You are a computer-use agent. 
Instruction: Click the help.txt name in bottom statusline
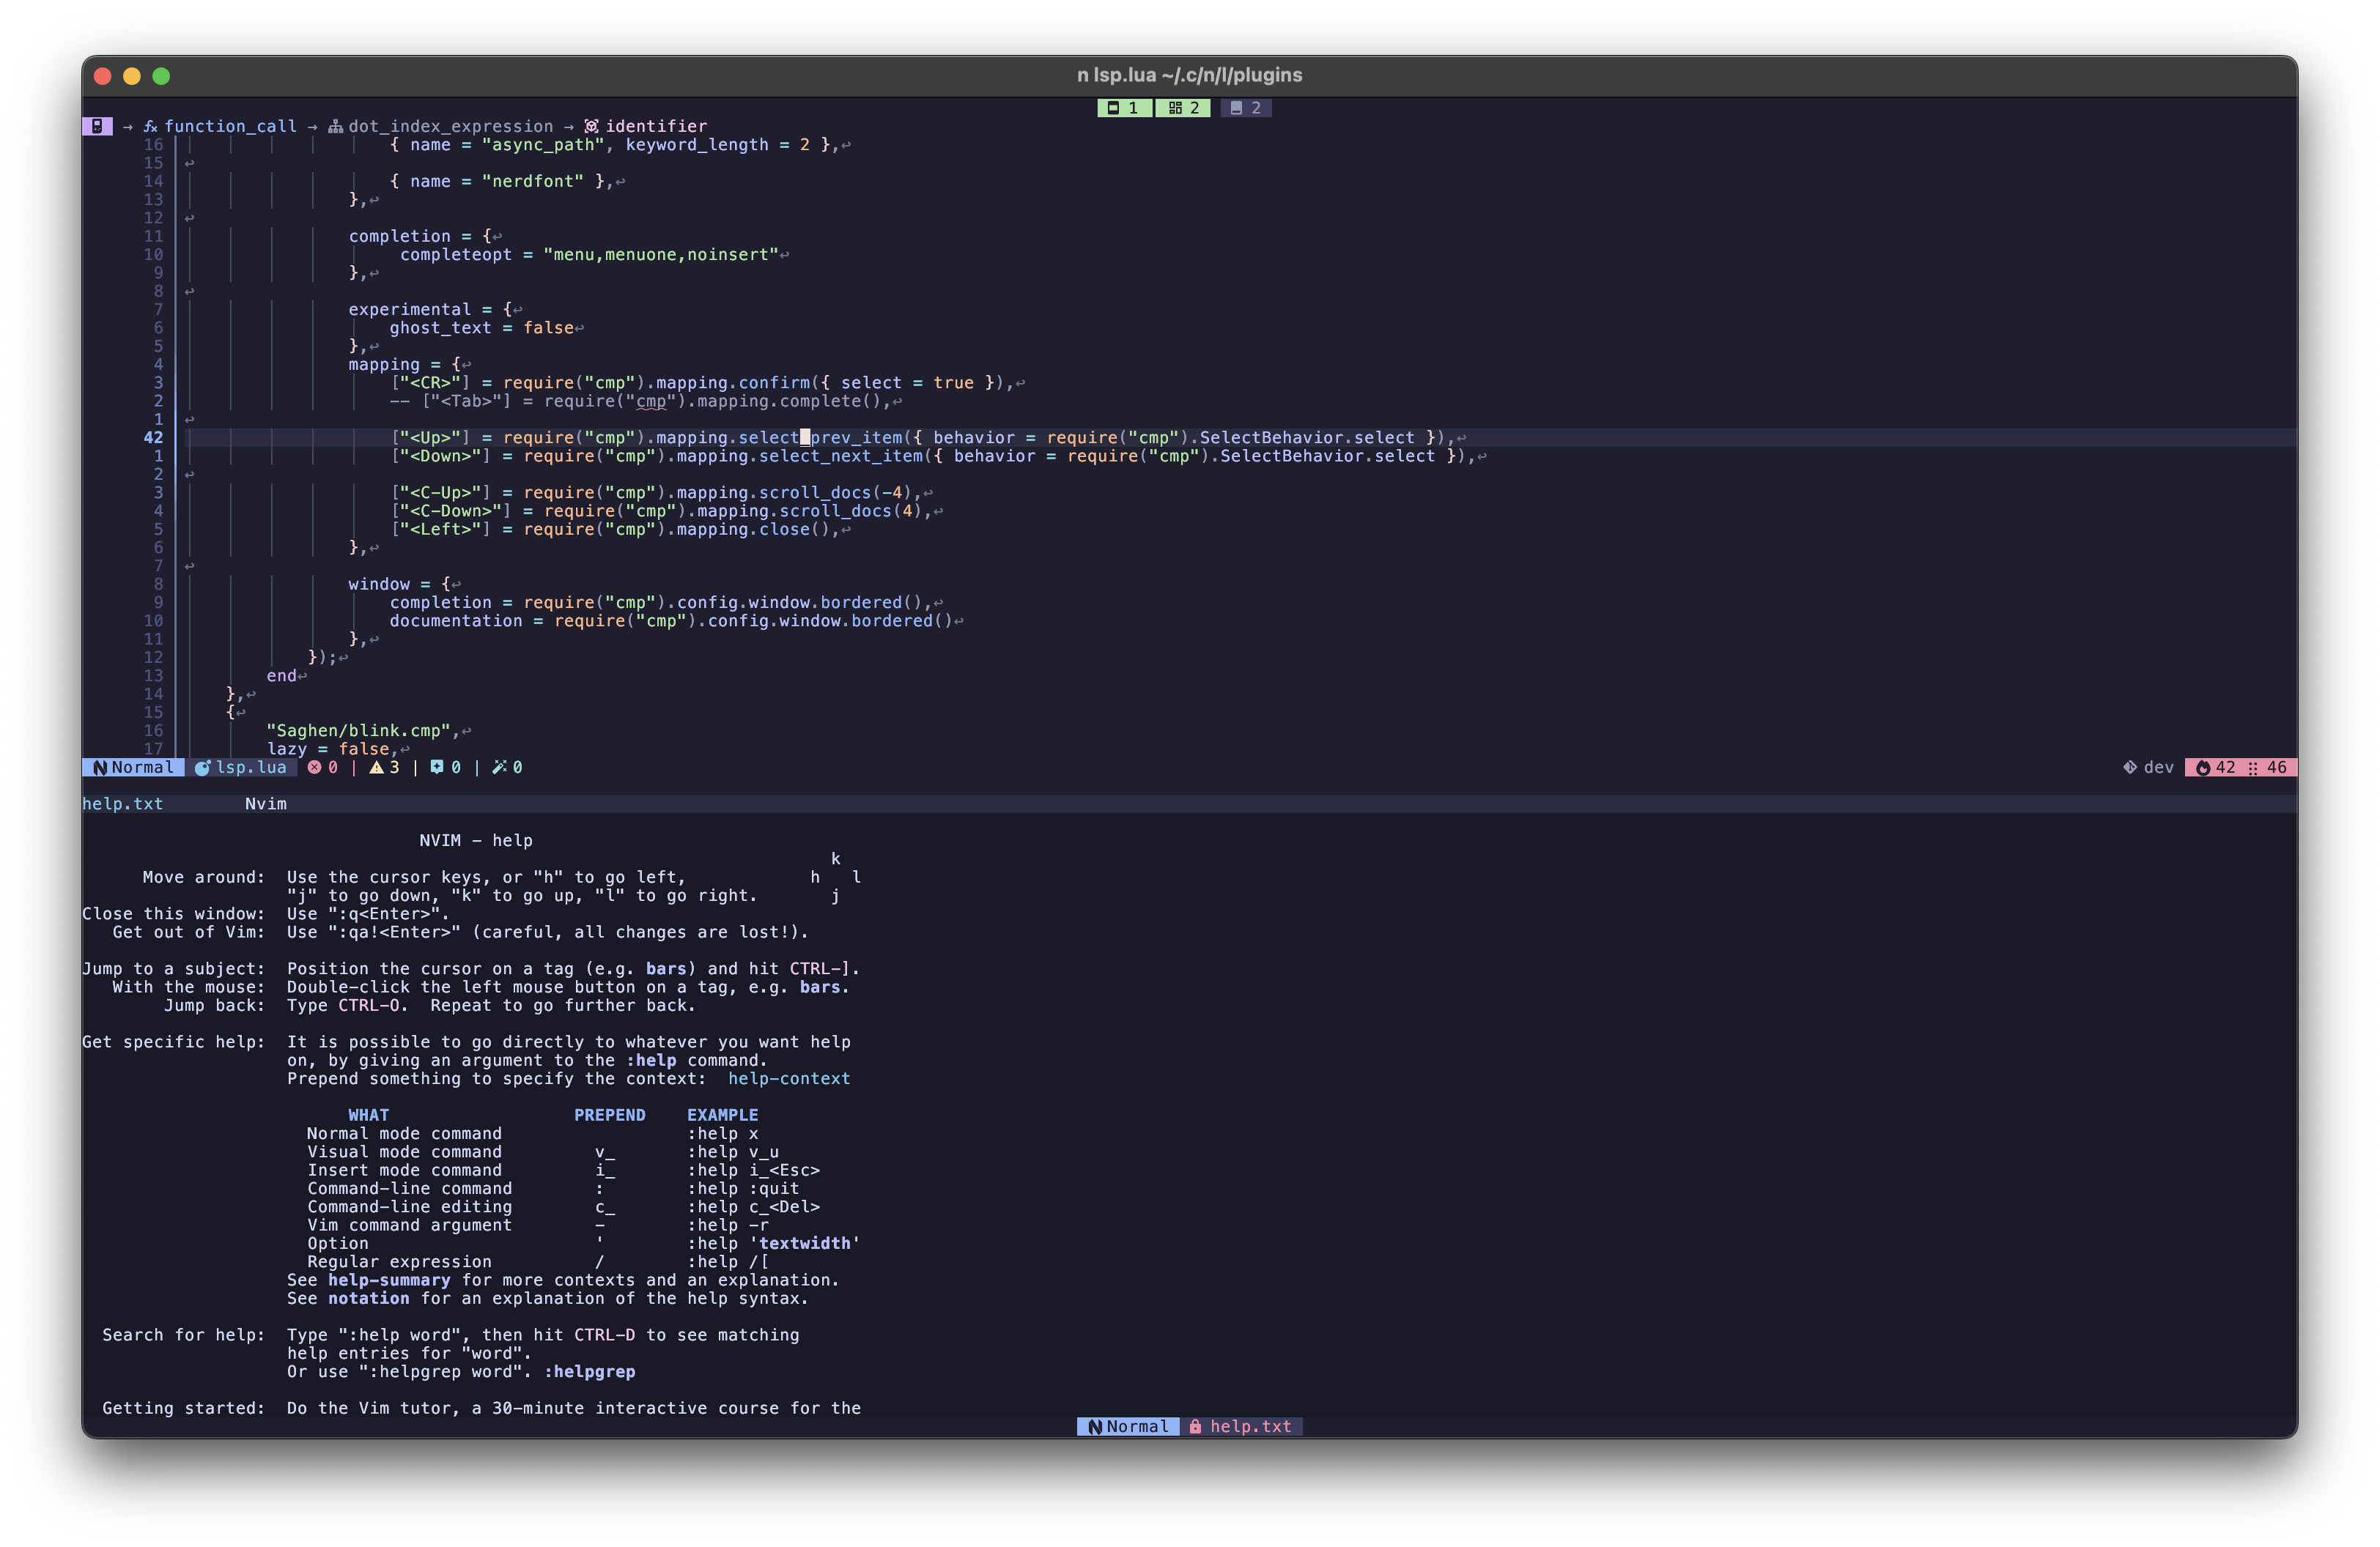click(x=1251, y=1427)
